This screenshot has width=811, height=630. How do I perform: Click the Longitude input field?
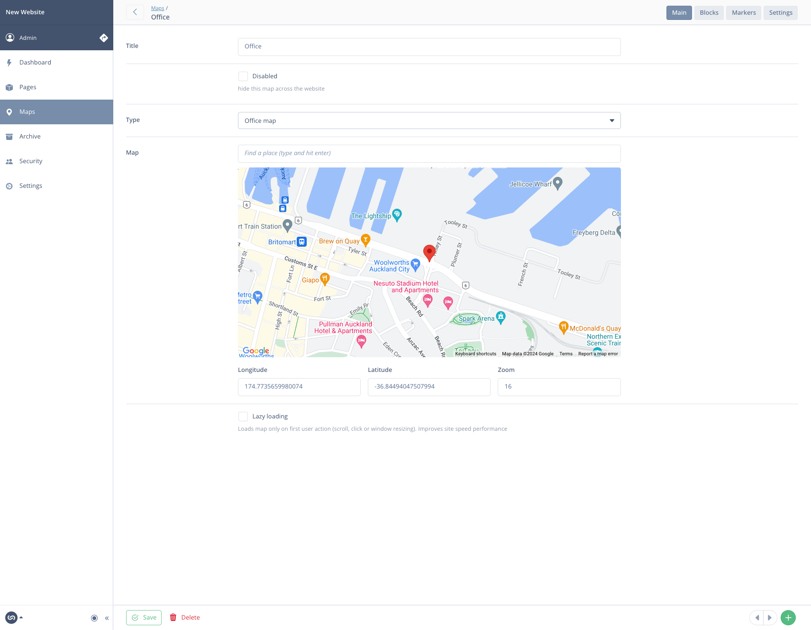(x=299, y=387)
